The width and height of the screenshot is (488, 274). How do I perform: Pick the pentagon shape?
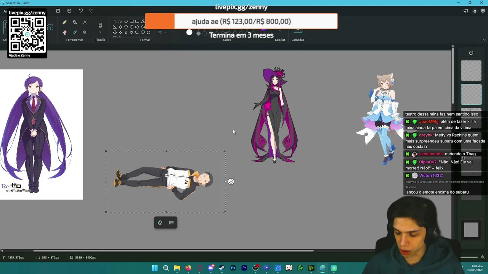[126, 27]
